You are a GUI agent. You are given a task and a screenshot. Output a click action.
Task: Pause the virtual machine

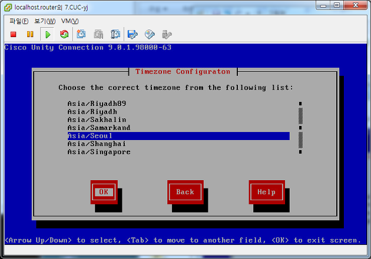[x=30, y=35]
